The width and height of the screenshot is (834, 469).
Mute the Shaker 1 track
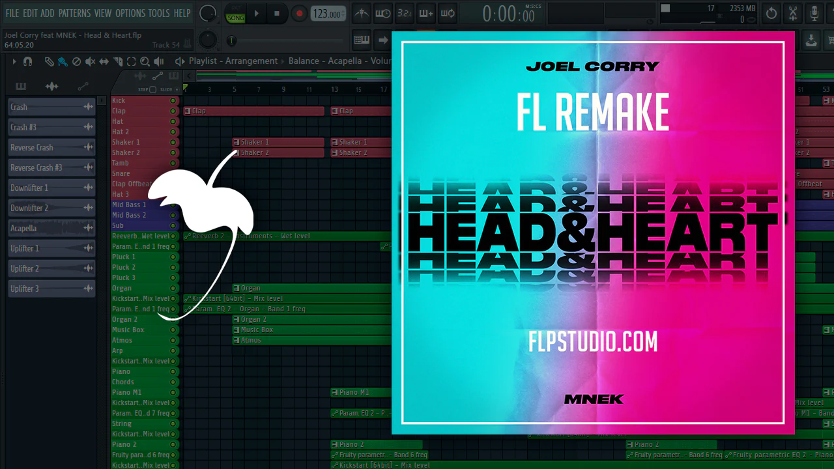(x=173, y=142)
